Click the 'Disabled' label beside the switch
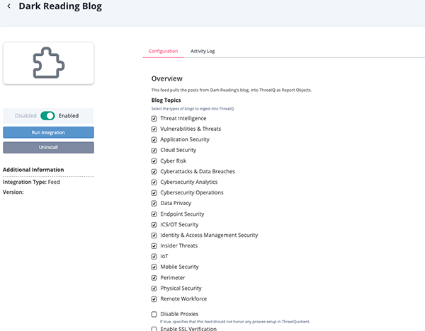Screen dimensions: 425x331 point(25,116)
